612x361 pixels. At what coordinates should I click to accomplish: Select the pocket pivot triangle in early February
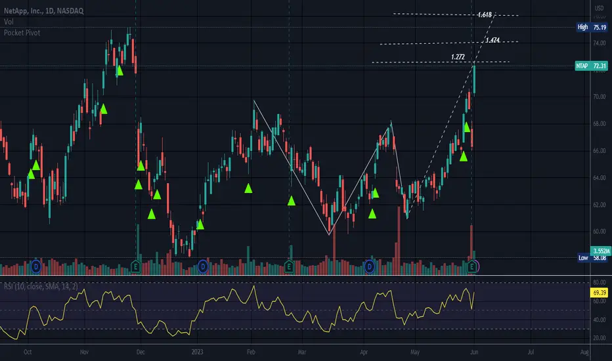248,188
